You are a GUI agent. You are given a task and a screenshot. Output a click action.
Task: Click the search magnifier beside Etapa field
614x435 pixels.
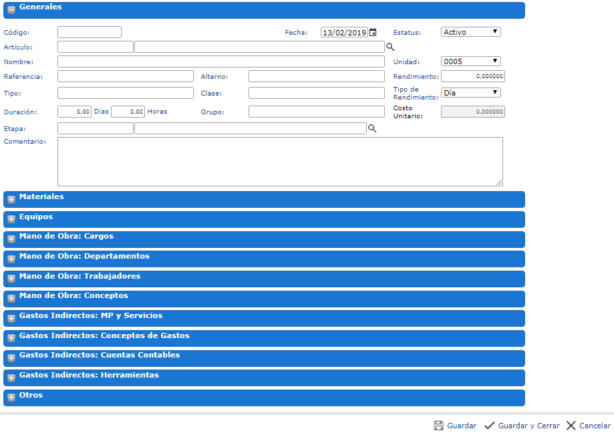pos(372,128)
